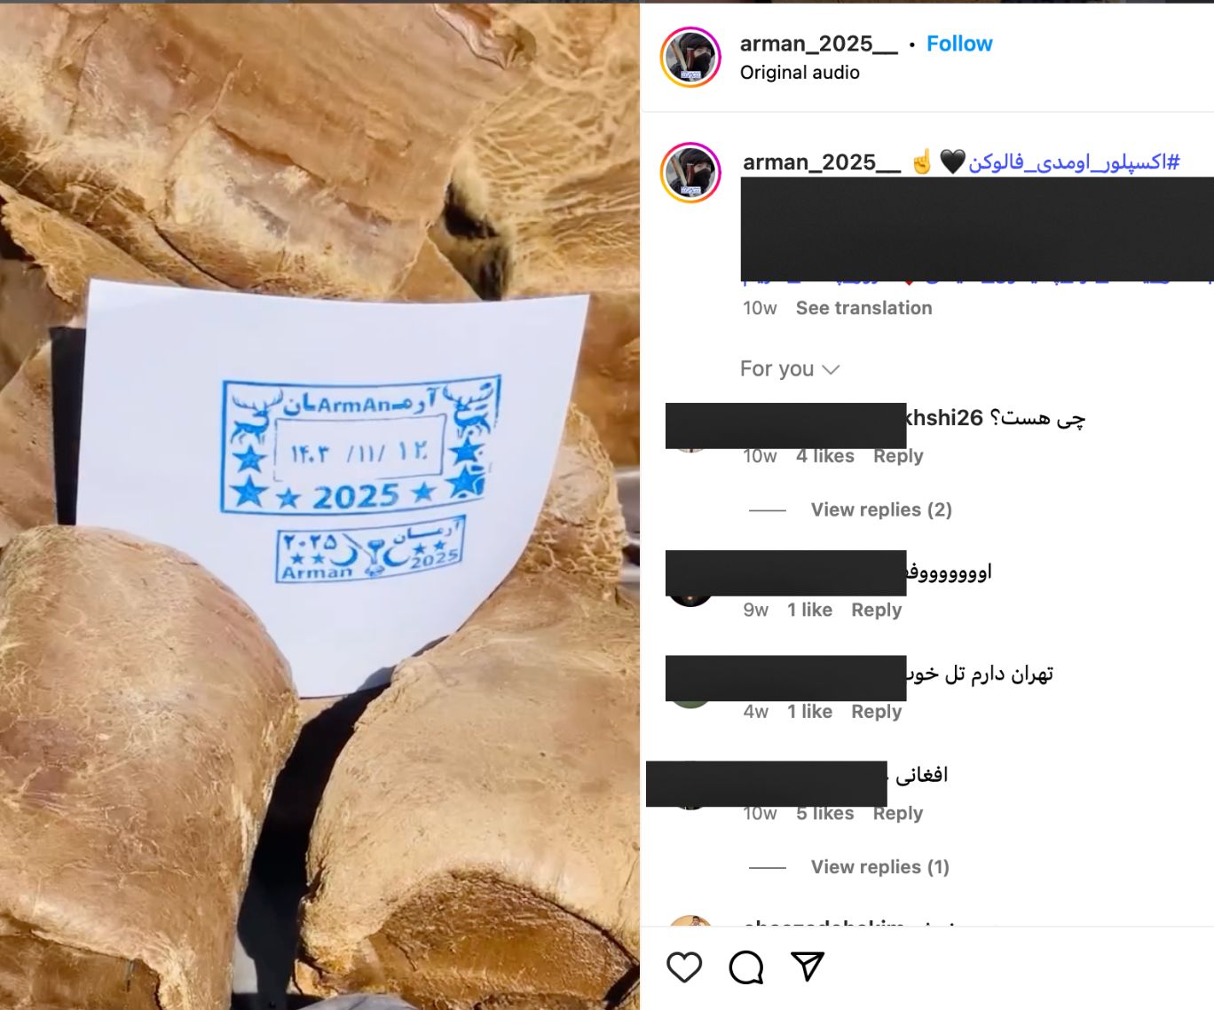
Task: Like the post with the heart icon
Action: pyautogui.click(x=684, y=967)
